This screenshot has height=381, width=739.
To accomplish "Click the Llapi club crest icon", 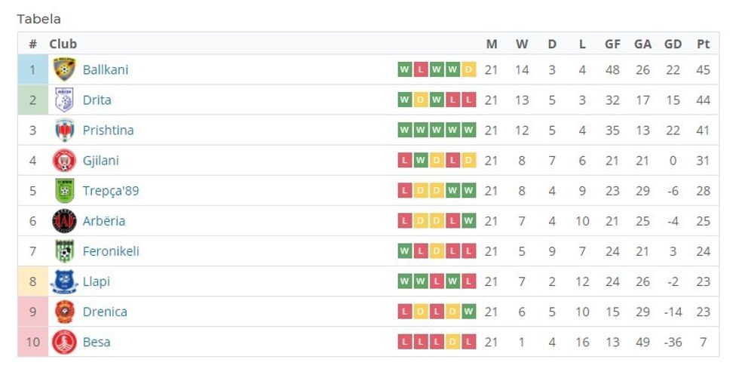I will pos(64,281).
